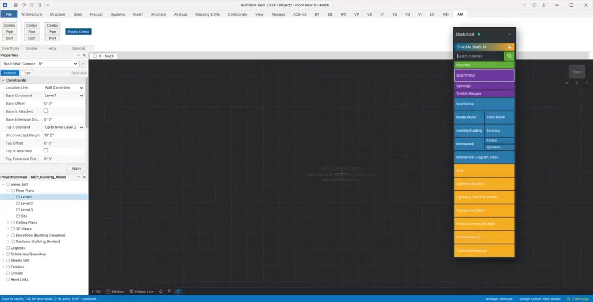Click the Hidden Line visual style icon
593x302 pixels.
coord(131,292)
